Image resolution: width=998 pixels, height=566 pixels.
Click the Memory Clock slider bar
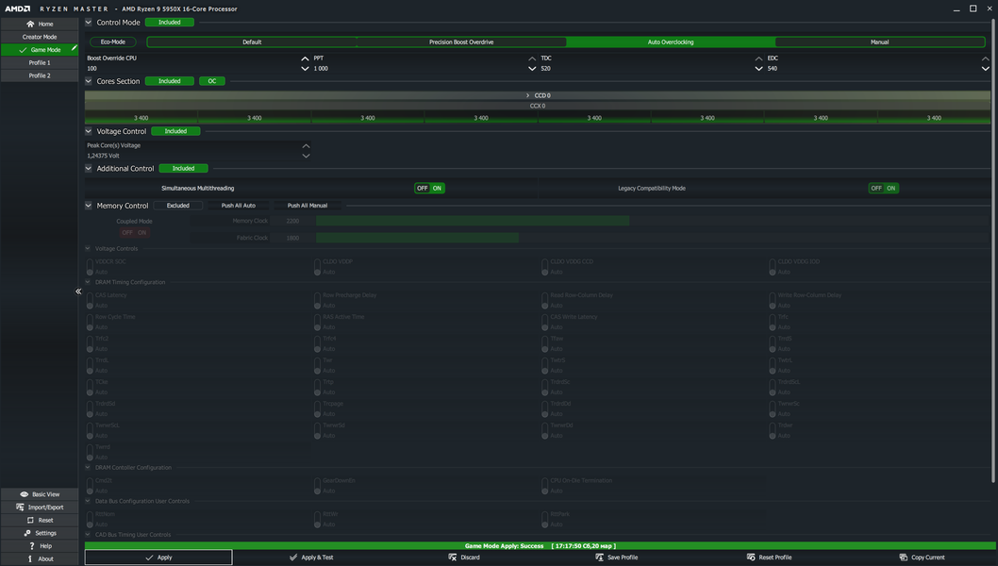pos(473,221)
